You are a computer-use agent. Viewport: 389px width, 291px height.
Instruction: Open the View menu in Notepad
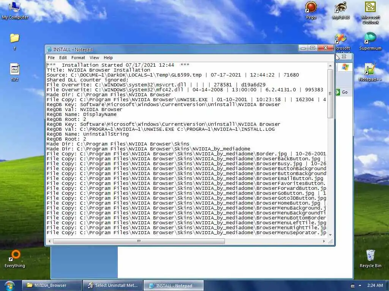pos(94,58)
